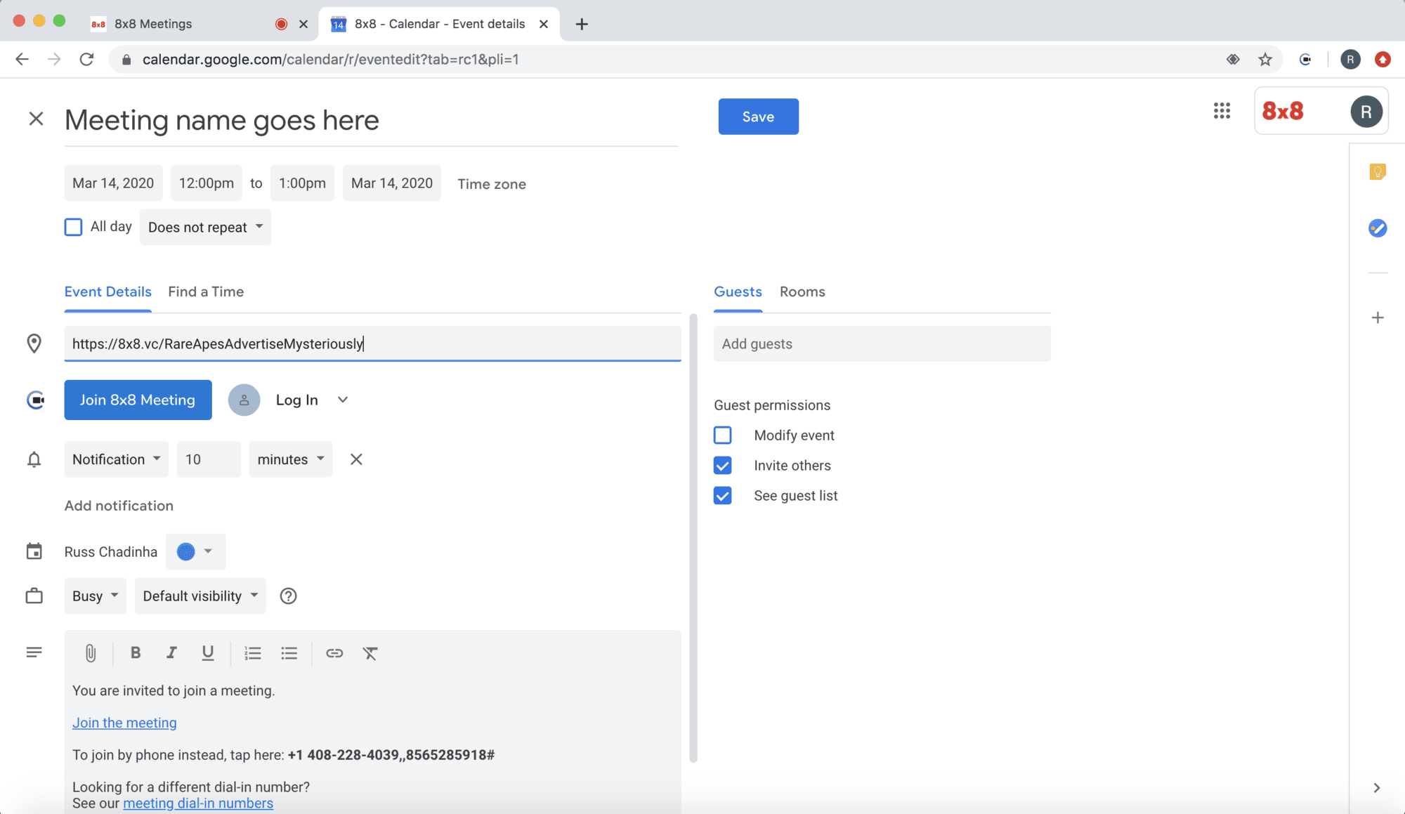This screenshot has width=1405, height=814.
Task: Open the Google Keep side panel icon
Action: pyautogui.click(x=1378, y=171)
